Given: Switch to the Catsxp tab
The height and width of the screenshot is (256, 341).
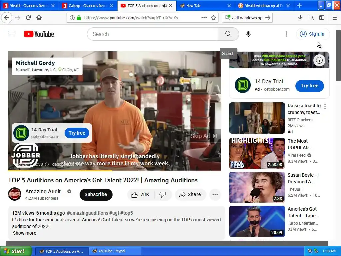Looking at the screenshot, I should tap(88, 6).
